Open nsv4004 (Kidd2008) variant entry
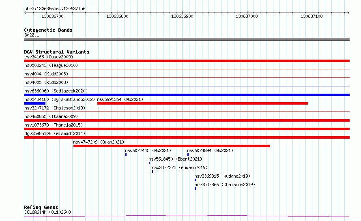The height and width of the screenshot is (221, 361). 46,74
